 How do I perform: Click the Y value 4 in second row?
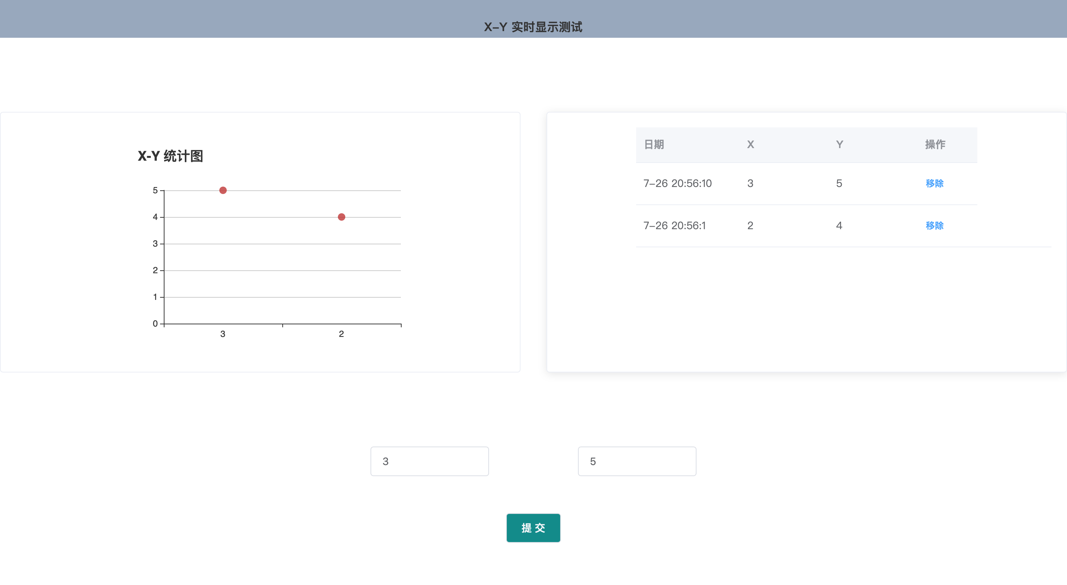839,225
